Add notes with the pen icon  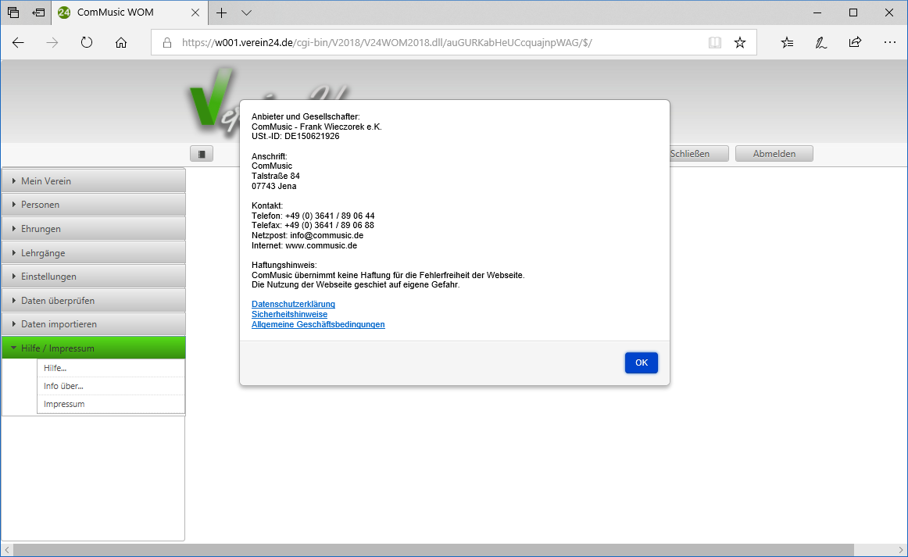tap(820, 42)
